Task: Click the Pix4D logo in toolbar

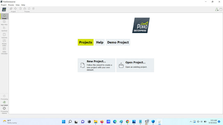Action: point(4,9)
